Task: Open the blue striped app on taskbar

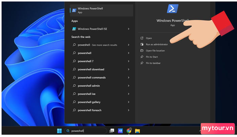Action: point(120,131)
